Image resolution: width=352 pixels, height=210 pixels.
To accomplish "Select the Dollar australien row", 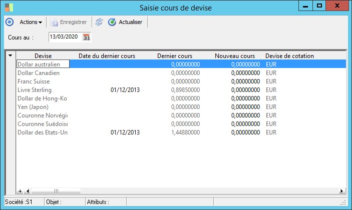I will click(181, 64).
